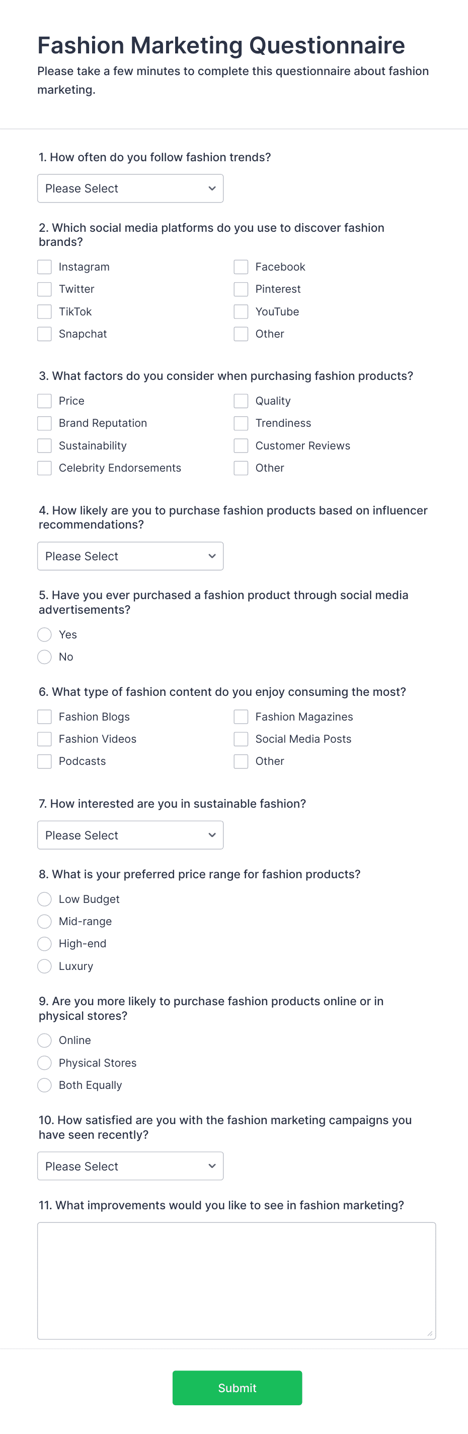Check the Instagram checkbox
This screenshot has width=468, height=1434.
(44, 267)
